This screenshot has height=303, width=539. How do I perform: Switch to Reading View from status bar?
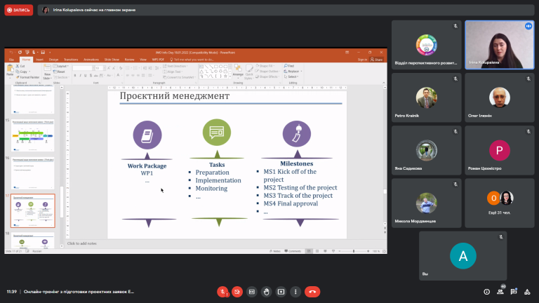point(325,251)
